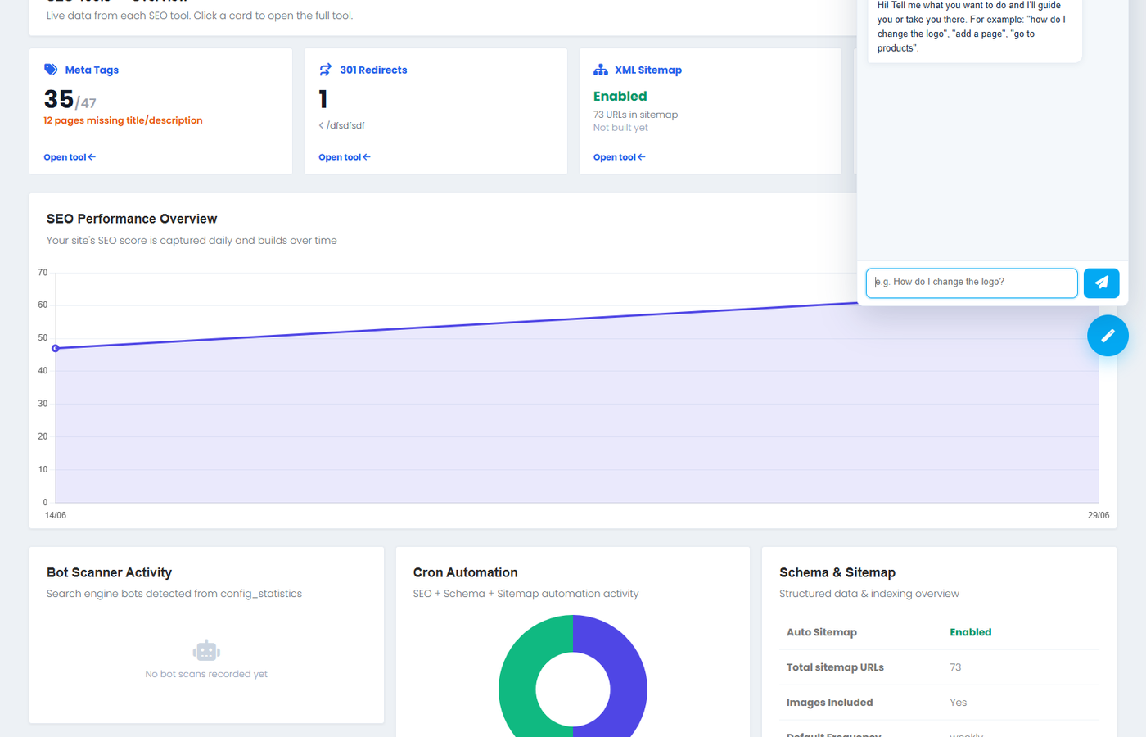The height and width of the screenshot is (737, 1146).
Task: Click the '35' meta tags count
Action: coord(59,99)
